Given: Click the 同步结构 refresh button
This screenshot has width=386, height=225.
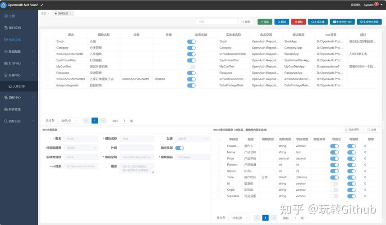Looking at the screenshot, I should (352, 130).
